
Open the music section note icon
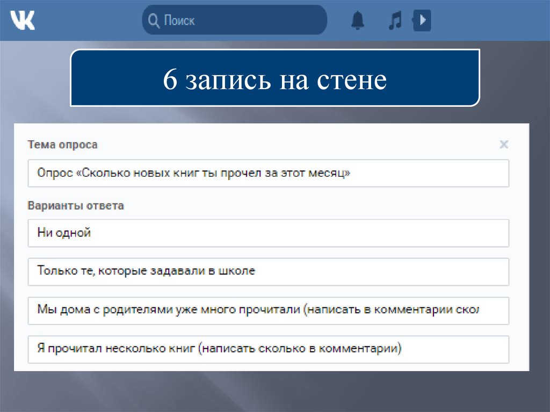pyautogui.click(x=395, y=20)
